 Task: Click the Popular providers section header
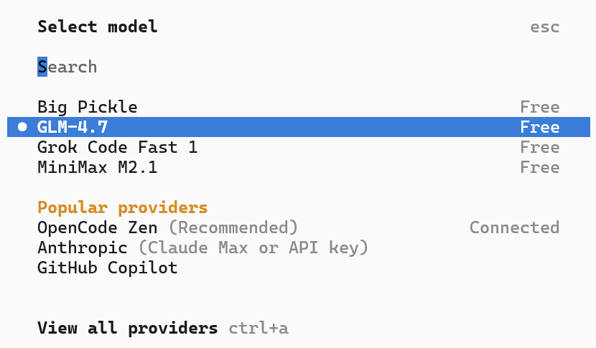pos(122,207)
